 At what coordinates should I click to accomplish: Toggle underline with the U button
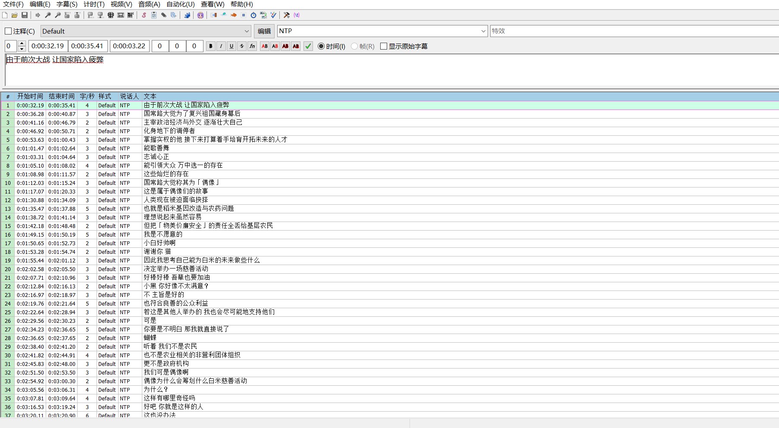(x=232, y=46)
